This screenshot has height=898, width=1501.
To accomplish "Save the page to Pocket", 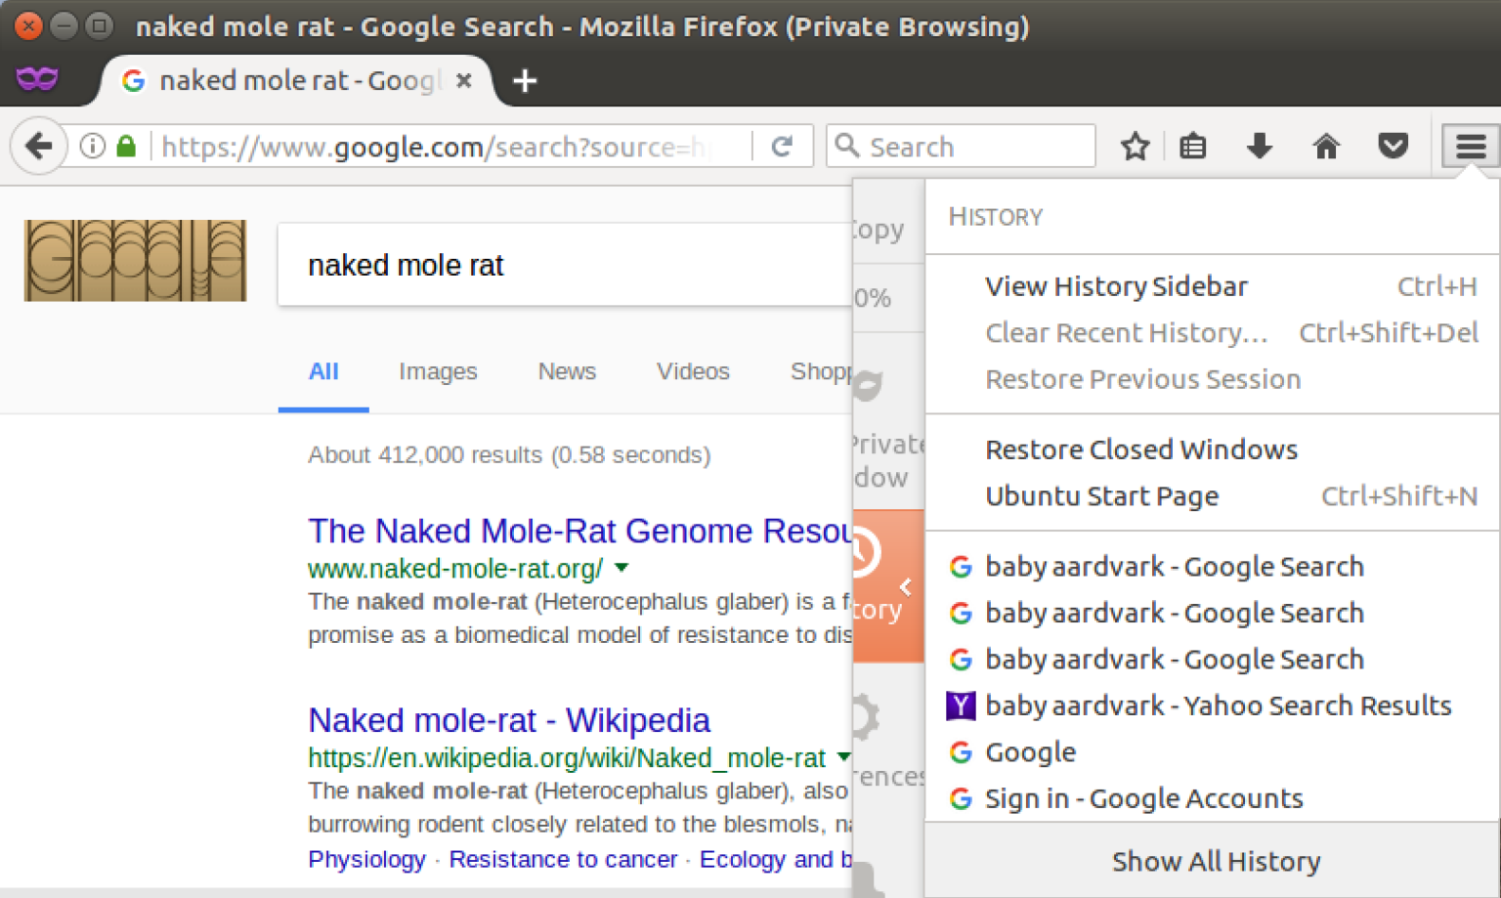I will (1393, 146).
